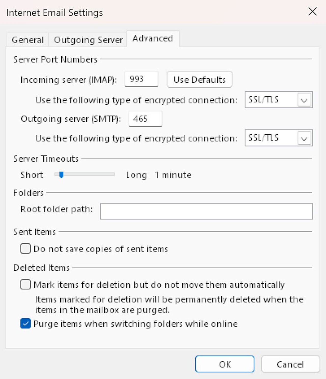This screenshot has width=326, height=379.
Task: Confirm changes with the OK button
Action: coord(224,364)
